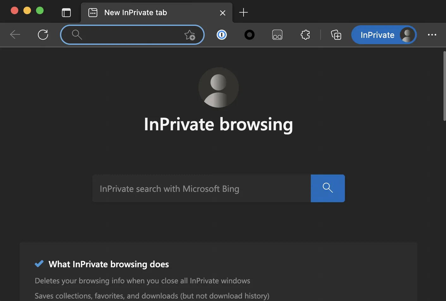
Task: Click the blue checkmark next to heading
Action: click(39, 263)
